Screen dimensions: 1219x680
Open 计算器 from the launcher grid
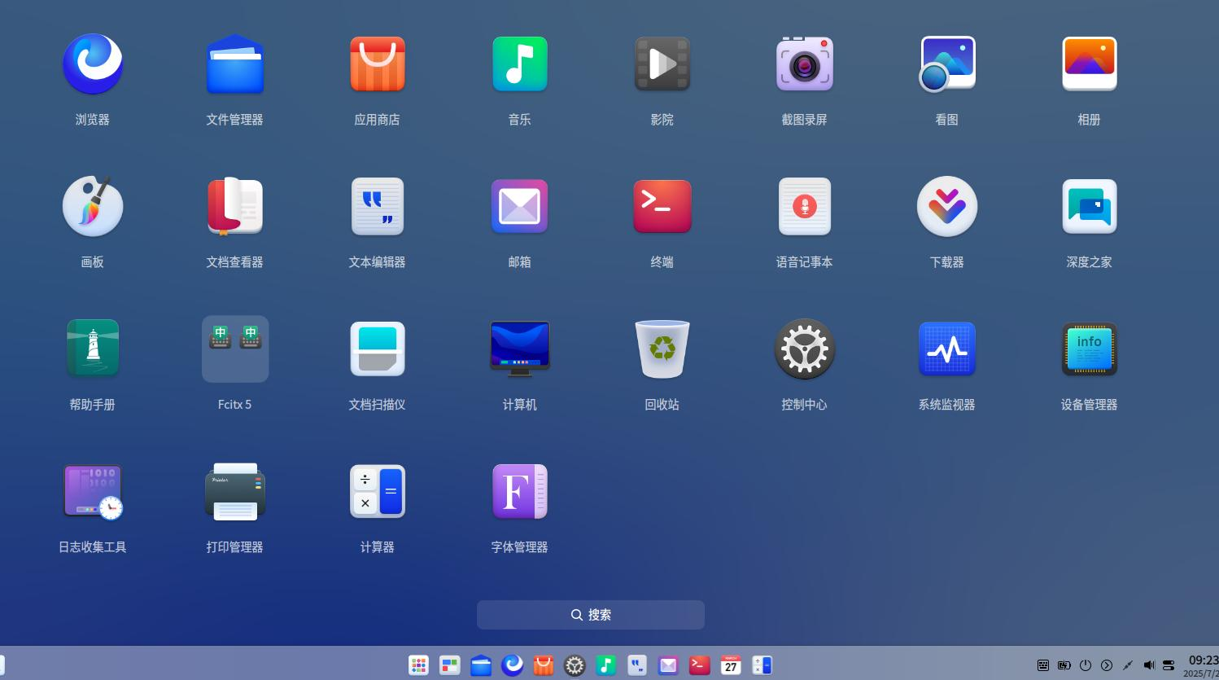tap(378, 491)
